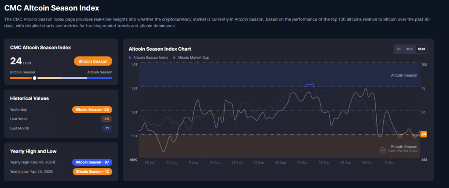
Task: Switch chart to 7d range
Action: point(398,49)
